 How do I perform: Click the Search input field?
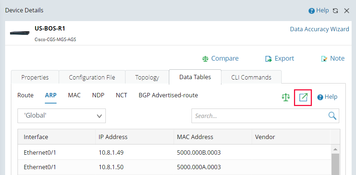(x=259, y=116)
